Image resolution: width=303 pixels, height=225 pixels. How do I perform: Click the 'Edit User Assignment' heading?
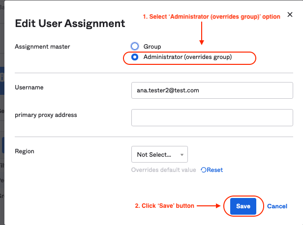point(70,23)
